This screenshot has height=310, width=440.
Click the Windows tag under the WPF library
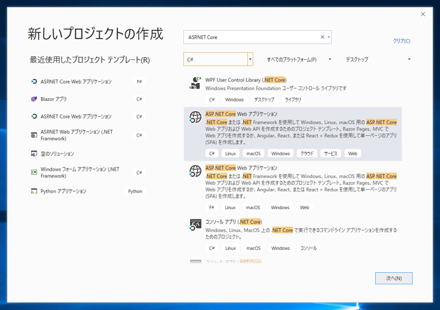tap(234, 100)
